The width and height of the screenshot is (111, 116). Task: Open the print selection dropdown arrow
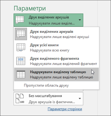(x=80, y=20)
